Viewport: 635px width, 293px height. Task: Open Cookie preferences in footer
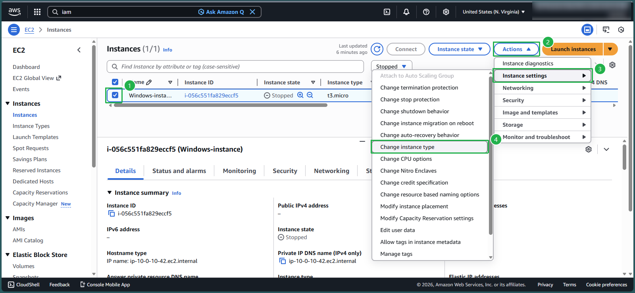606,285
